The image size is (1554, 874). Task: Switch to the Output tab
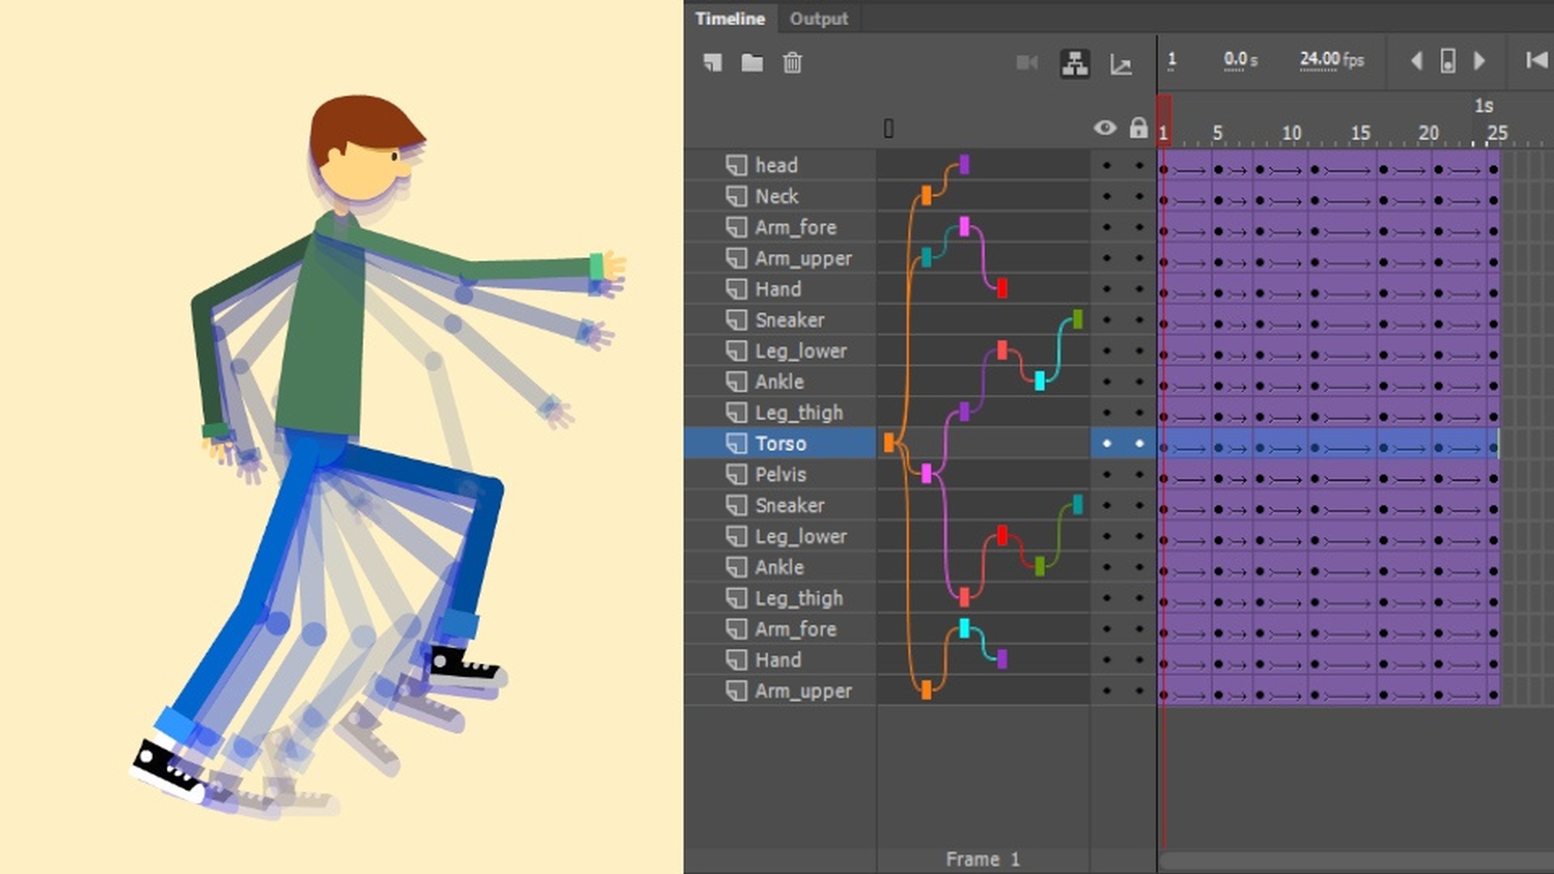(x=818, y=18)
